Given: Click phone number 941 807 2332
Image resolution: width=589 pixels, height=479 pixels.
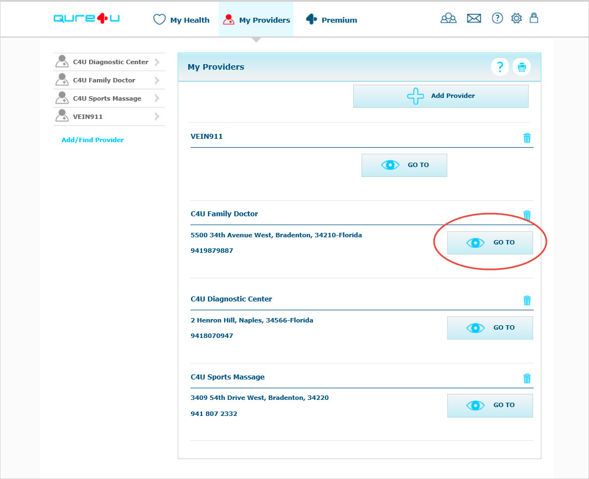Looking at the screenshot, I should [x=214, y=414].
